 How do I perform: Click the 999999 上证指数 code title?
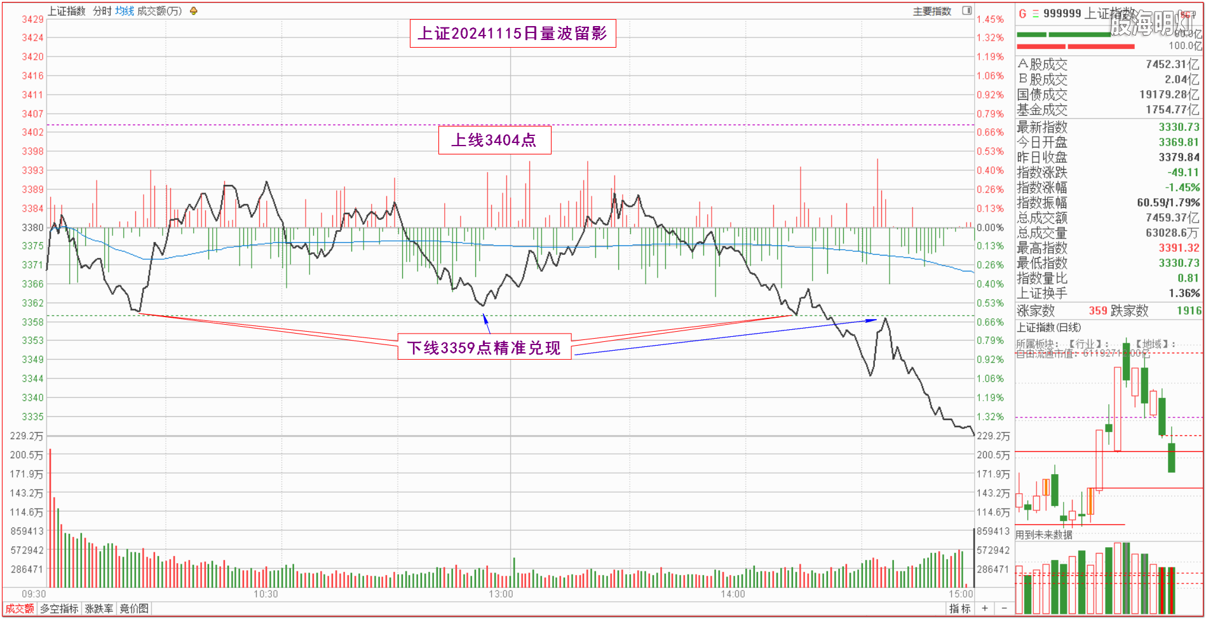point(1089,13)
